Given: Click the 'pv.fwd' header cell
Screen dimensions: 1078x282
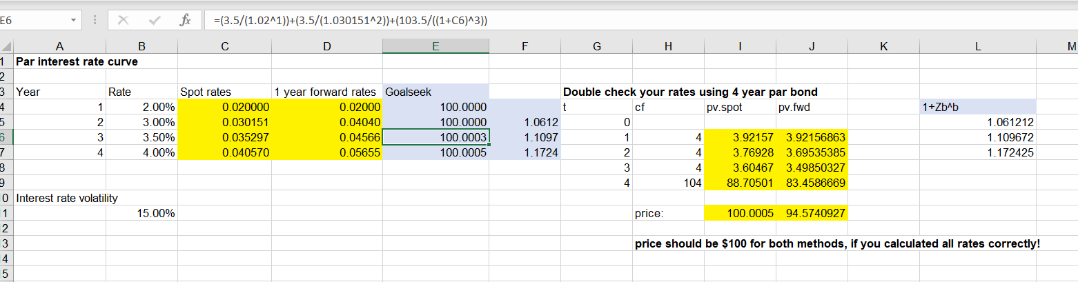Looking at the screenshot, I should 812,107.
